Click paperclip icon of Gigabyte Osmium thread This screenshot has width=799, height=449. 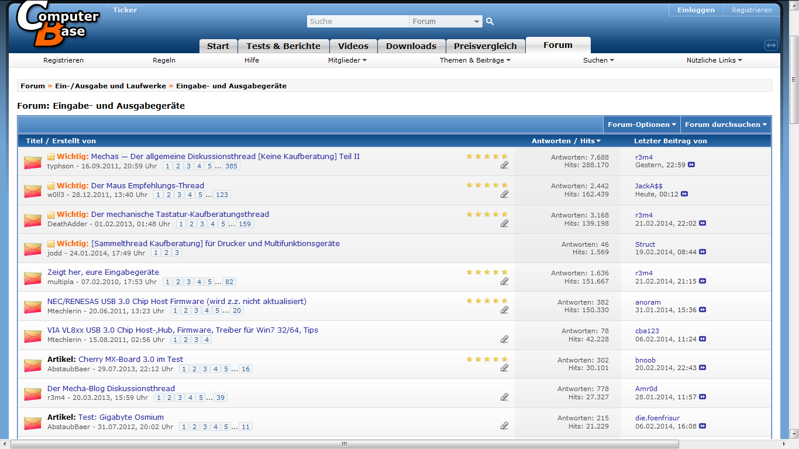point(504,426)
